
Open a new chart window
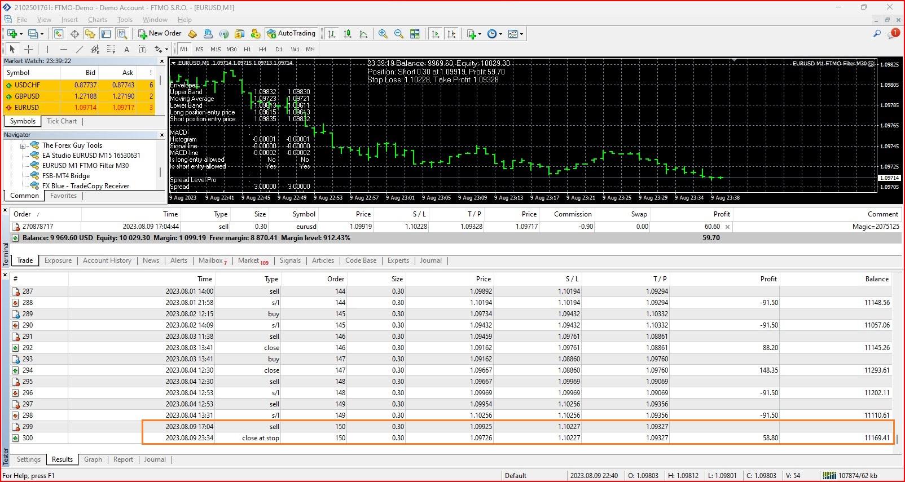click(x=11, y=34)
